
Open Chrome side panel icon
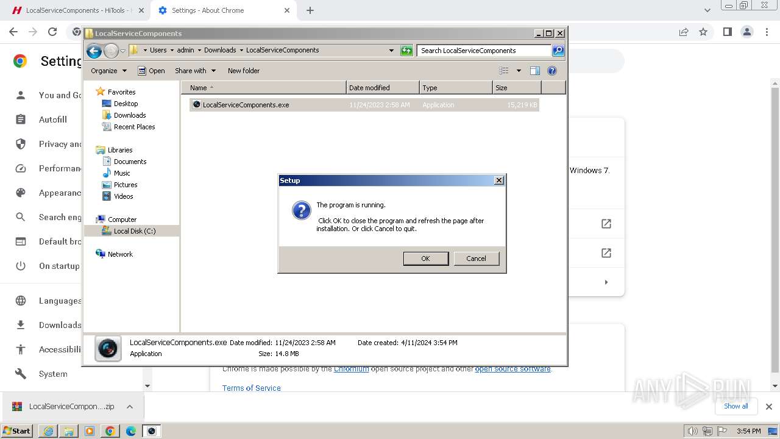(x=727, y=32)
